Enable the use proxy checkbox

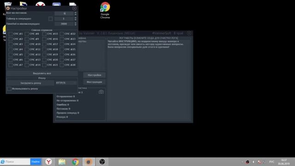point(9,89)
